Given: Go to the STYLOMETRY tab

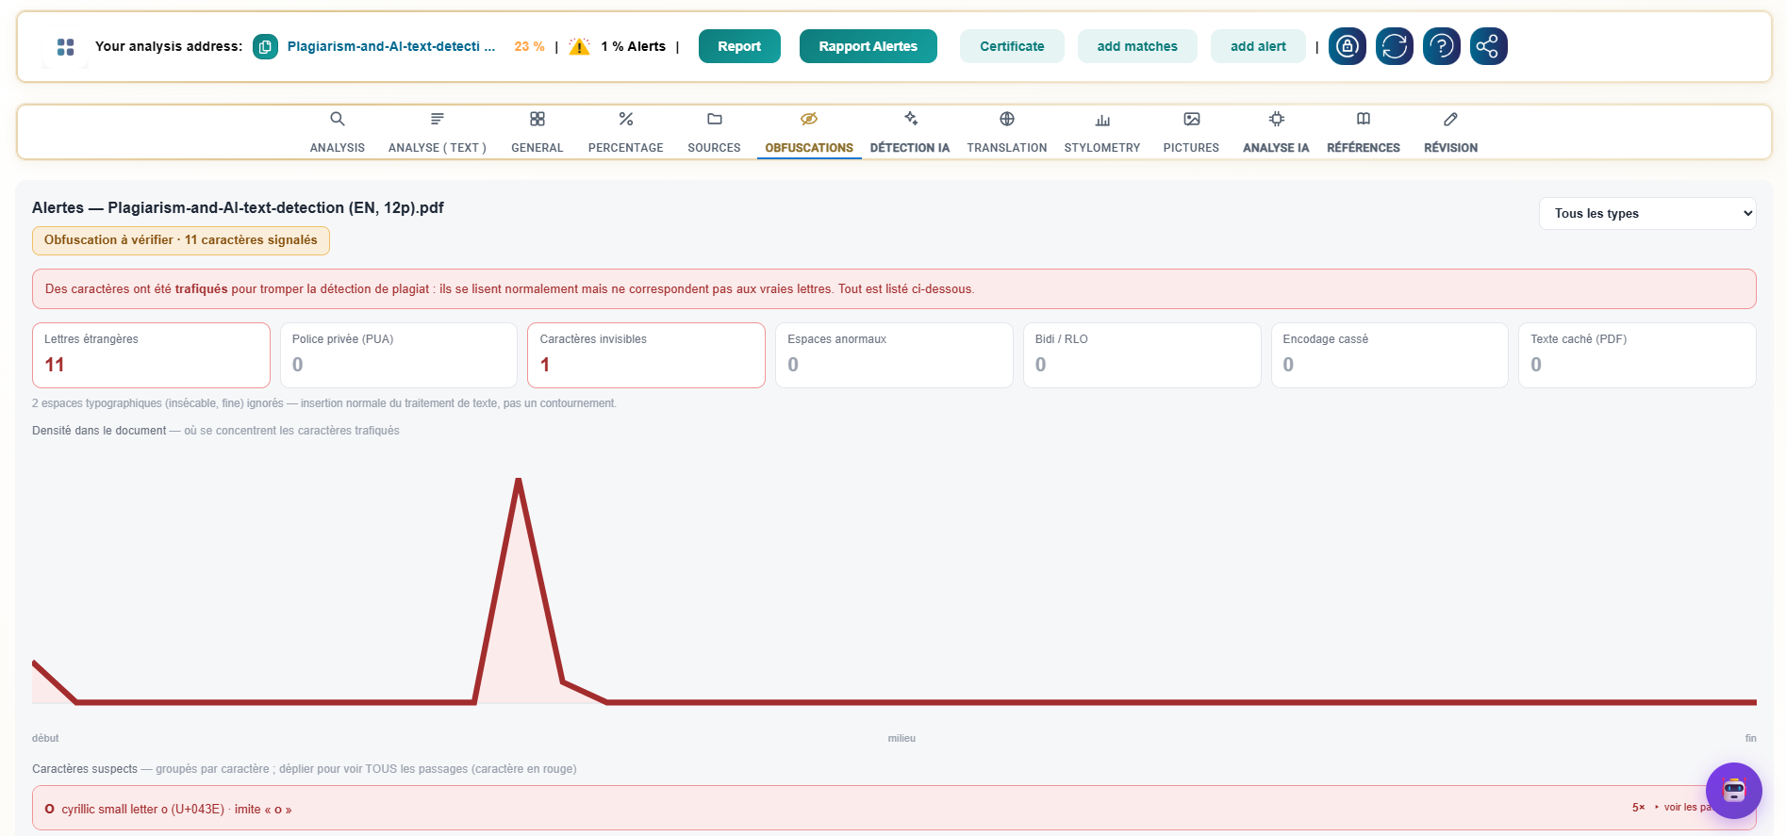Looking at the screenshot, I should (1102, 148).
